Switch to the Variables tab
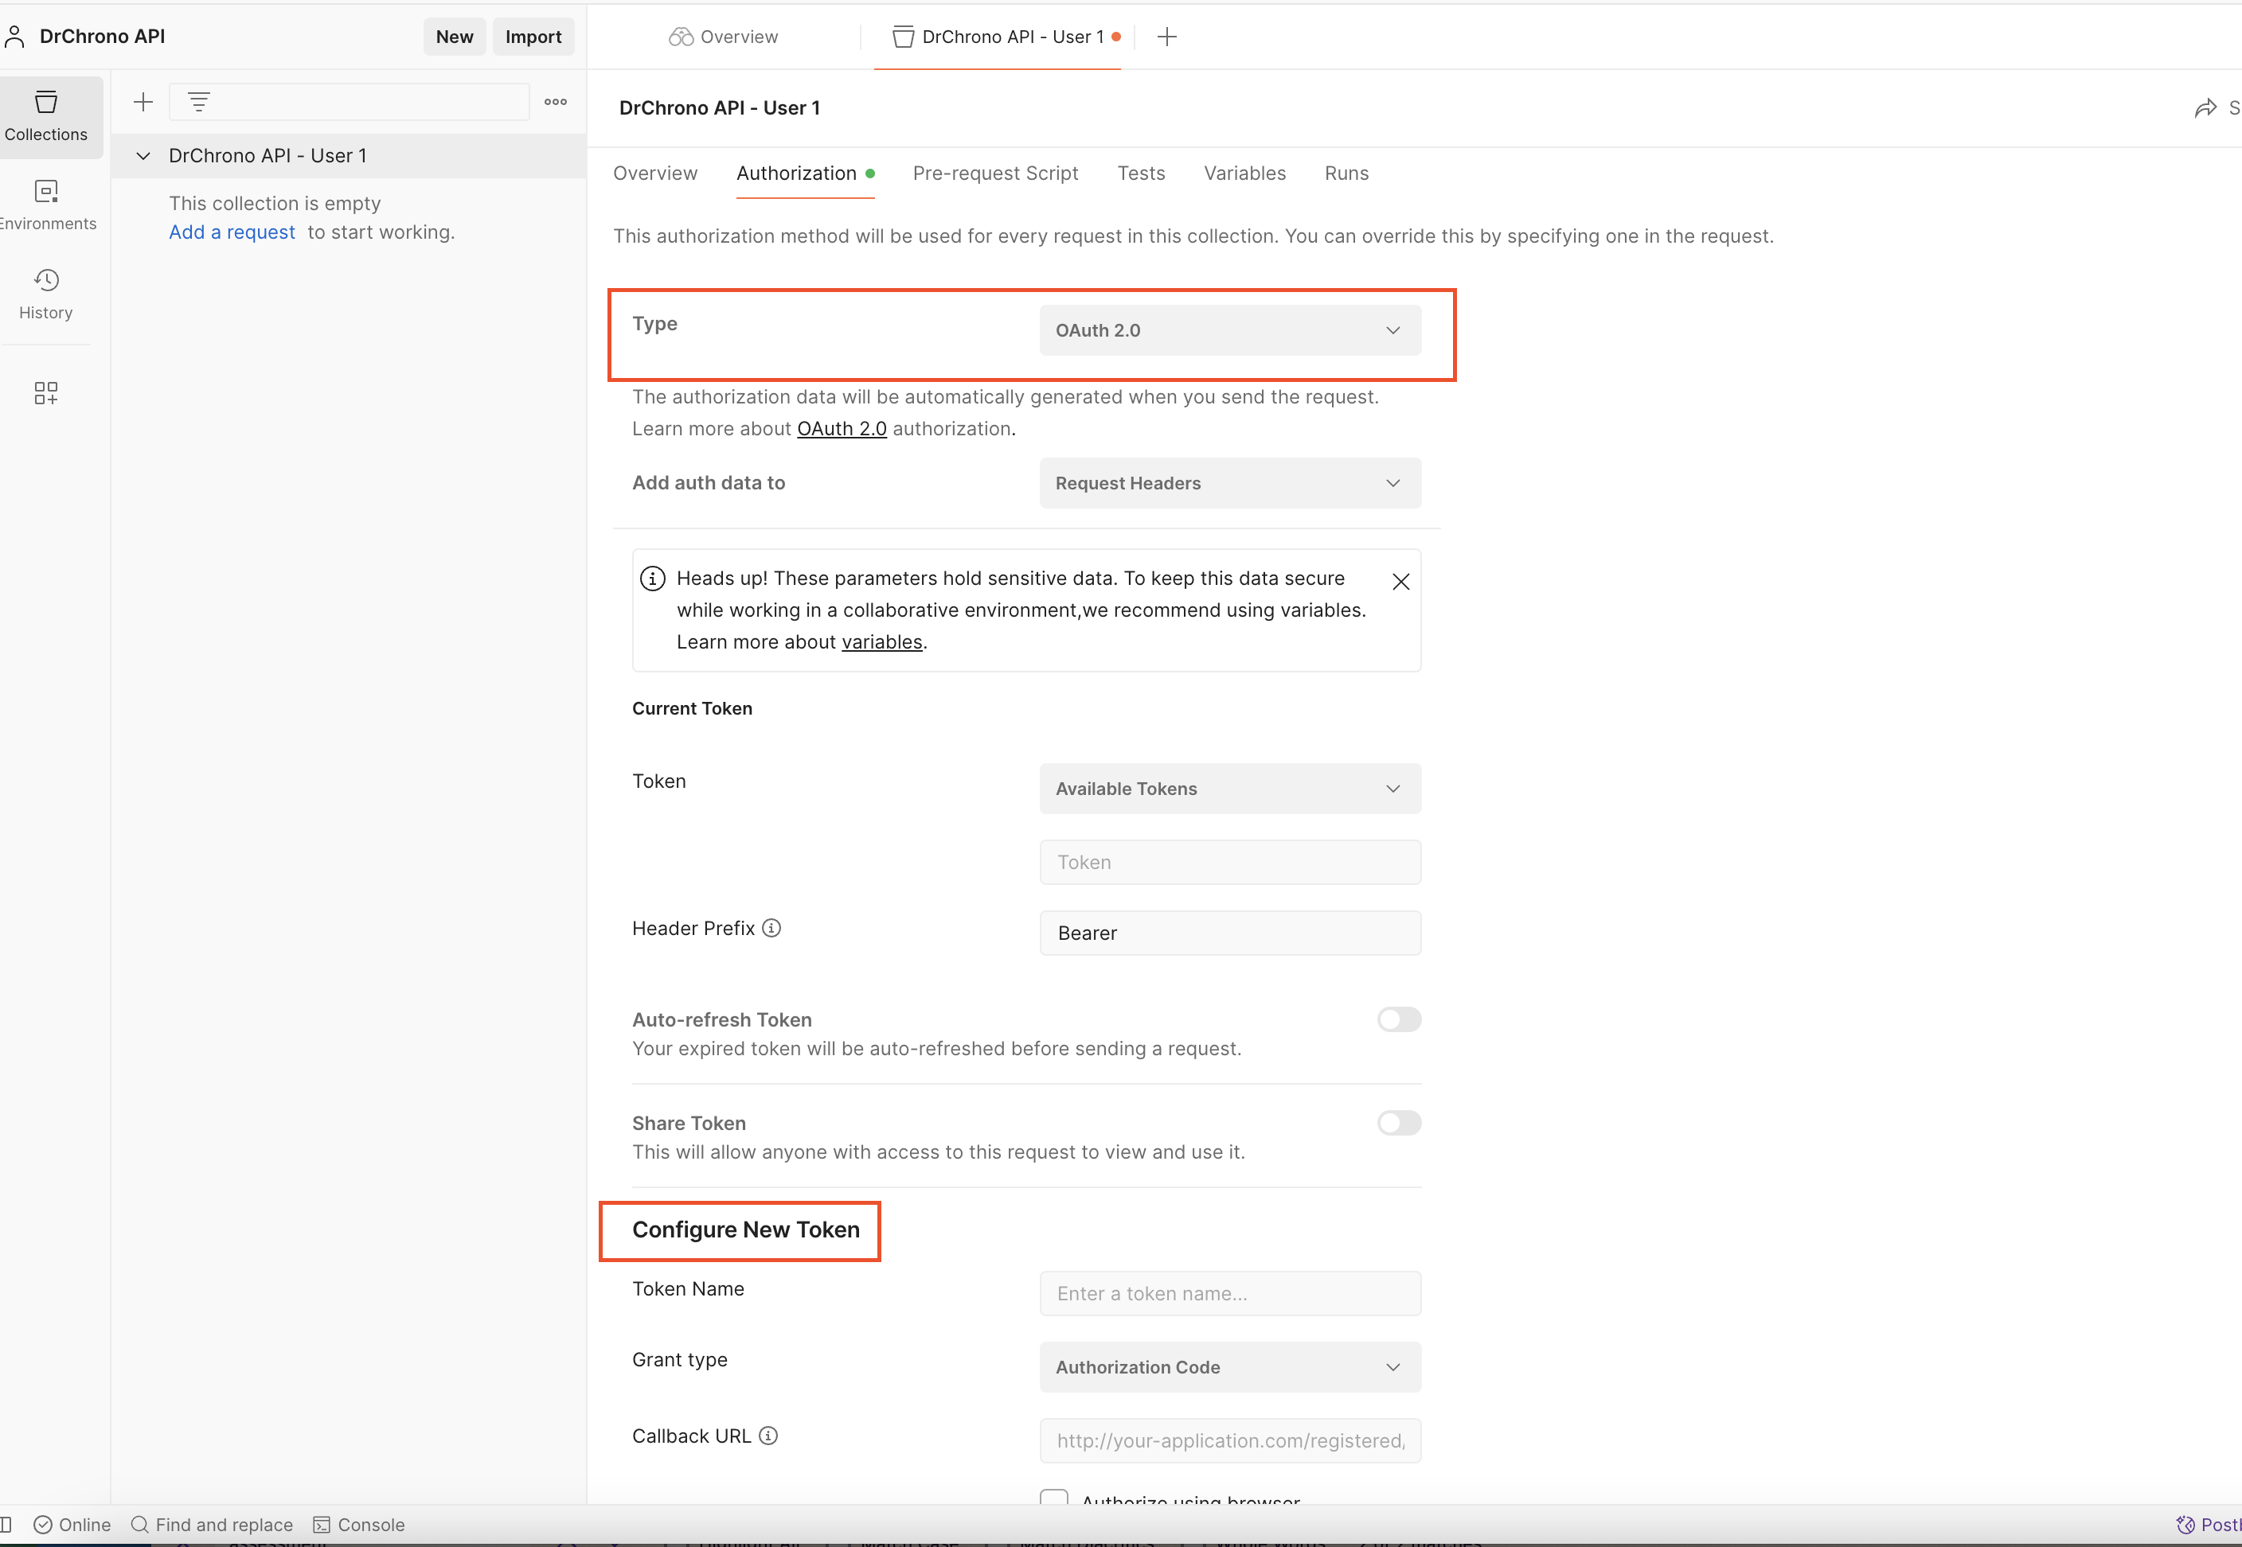 (1244, 173)
